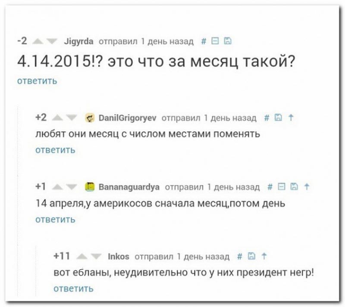Reply to Jigyrda's comment via ответить
This screenshot has width=345, height=307.
37,81
